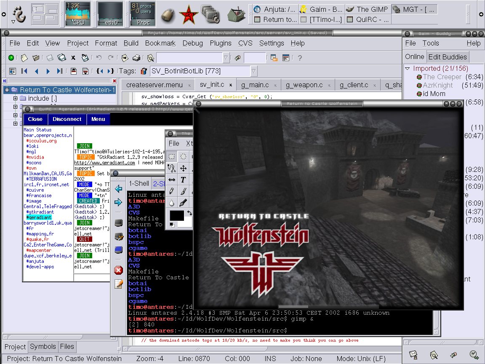Click the blue left arrow in terminal sidebar

point(118,188)
